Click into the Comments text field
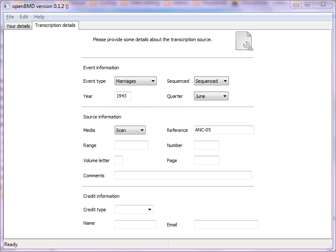The width and height of the screenshot is (336, 252). click(x=183, y=175)
